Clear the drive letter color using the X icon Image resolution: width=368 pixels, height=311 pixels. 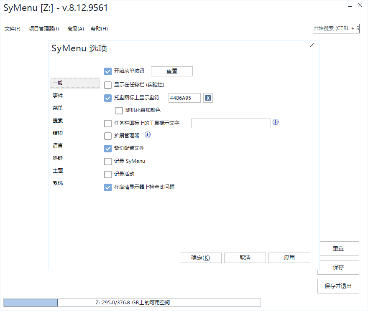click(x=208, y=97)
